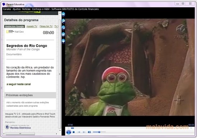
Task: Collapse side panel with double-arrow icon
Action: click(64, 14)
